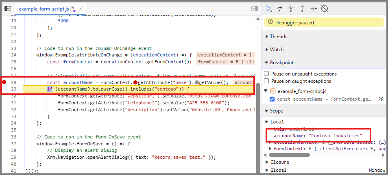Click the inline breakpoint before getAttribute
The width and height of the screenshot is (388, 175).
pos(135,82)
